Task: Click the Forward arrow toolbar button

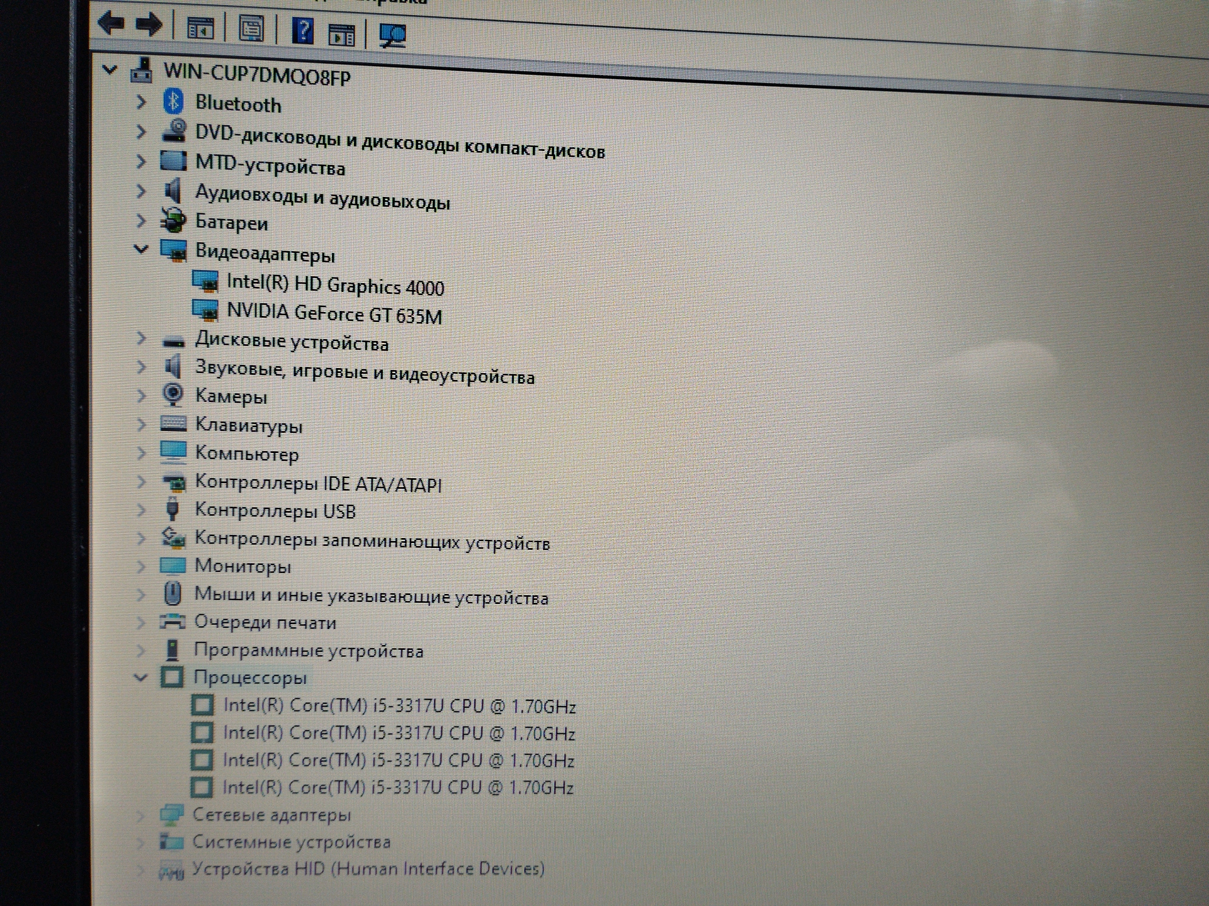Action: click(x=149, y=25)
